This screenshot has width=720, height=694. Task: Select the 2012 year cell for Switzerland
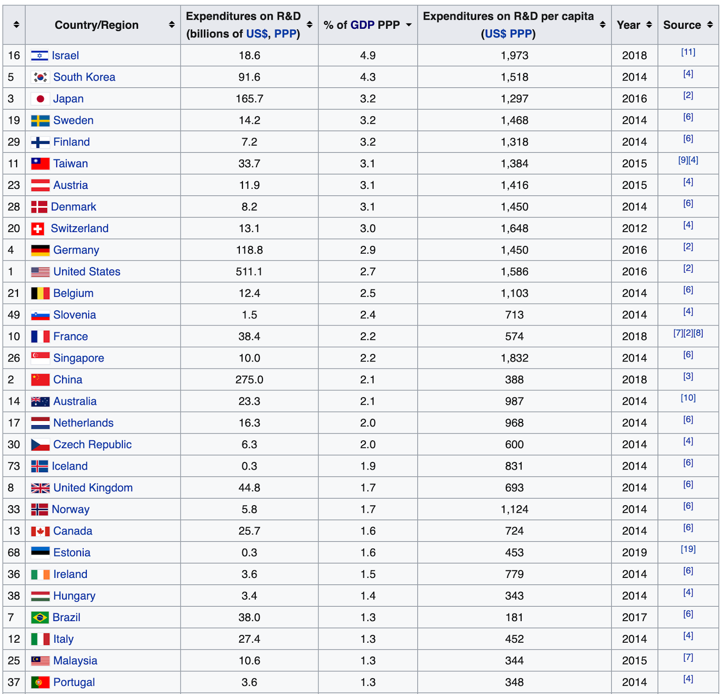(634, 228)
